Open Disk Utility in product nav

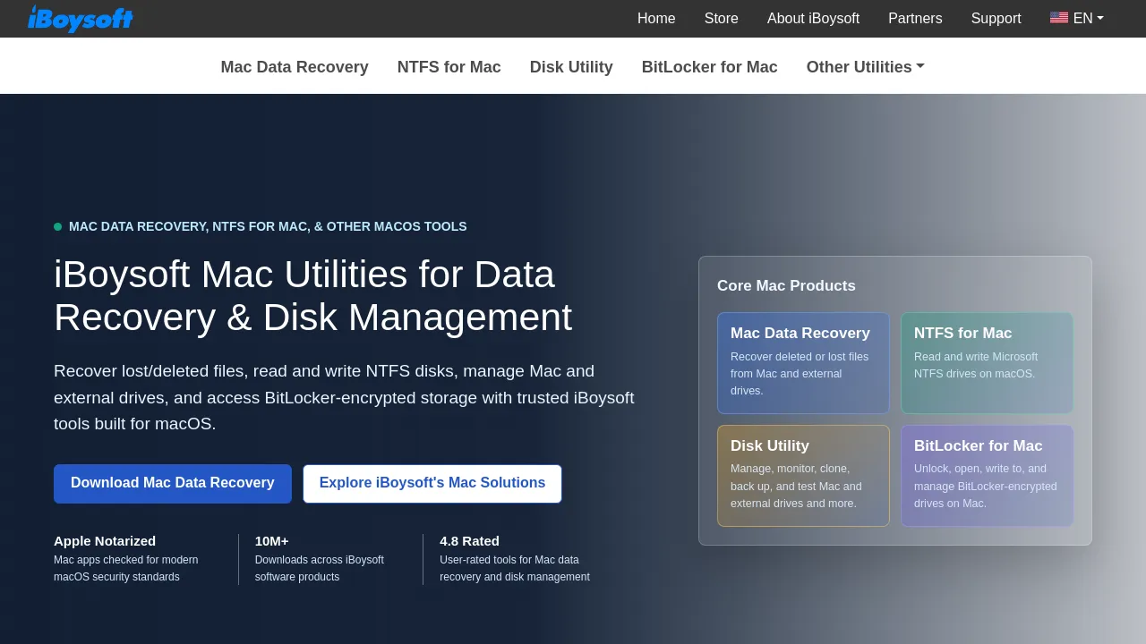click(x=571, y=67)
